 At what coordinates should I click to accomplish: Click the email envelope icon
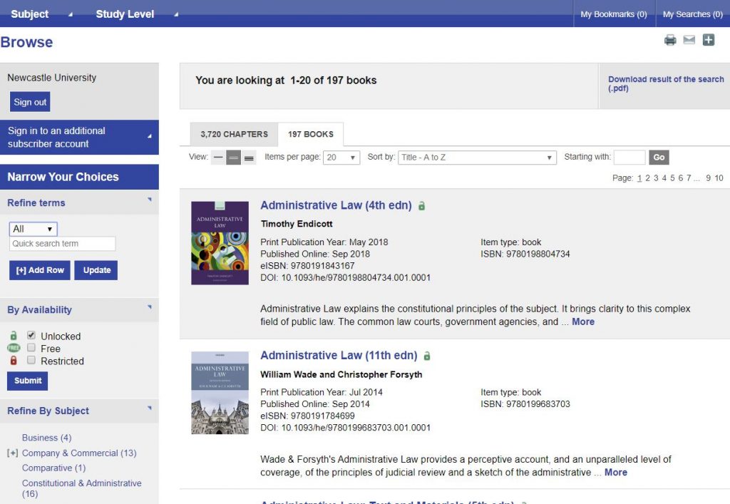click(689, 41)
